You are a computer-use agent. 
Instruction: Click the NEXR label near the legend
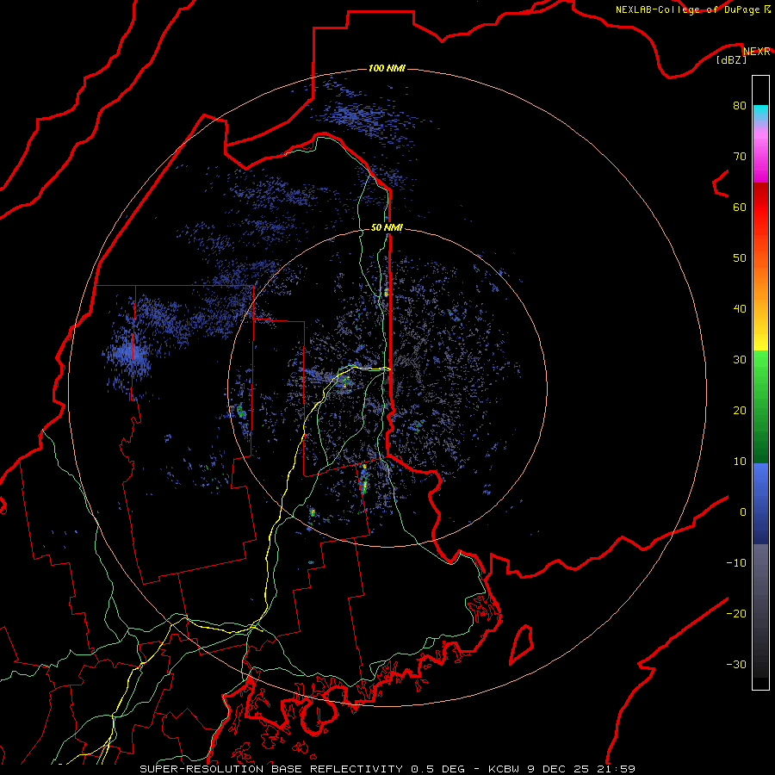point(756,52)
